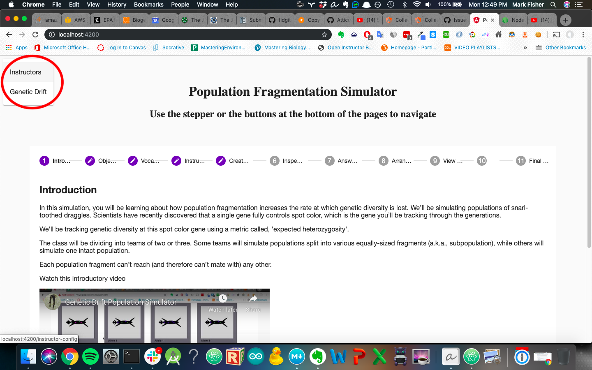This screenshot has height=370, width=592.
Task: Jump to the Instru... stepper step
Action: coord(188,161)
